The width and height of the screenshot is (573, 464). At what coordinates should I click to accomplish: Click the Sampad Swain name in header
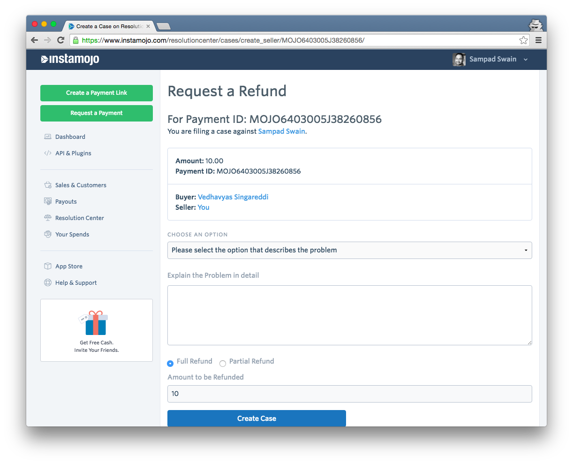click(493, 59)
